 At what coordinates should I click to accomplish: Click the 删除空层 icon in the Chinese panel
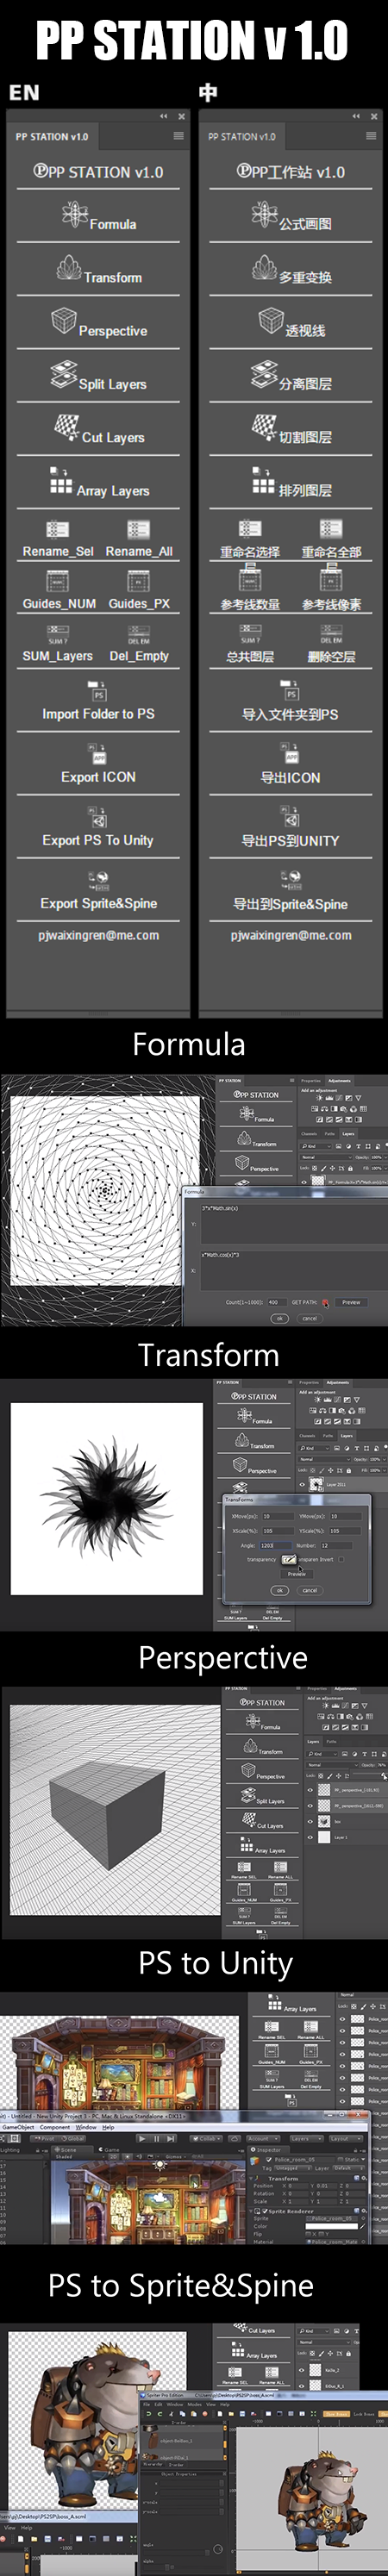[x=331, y=635]
